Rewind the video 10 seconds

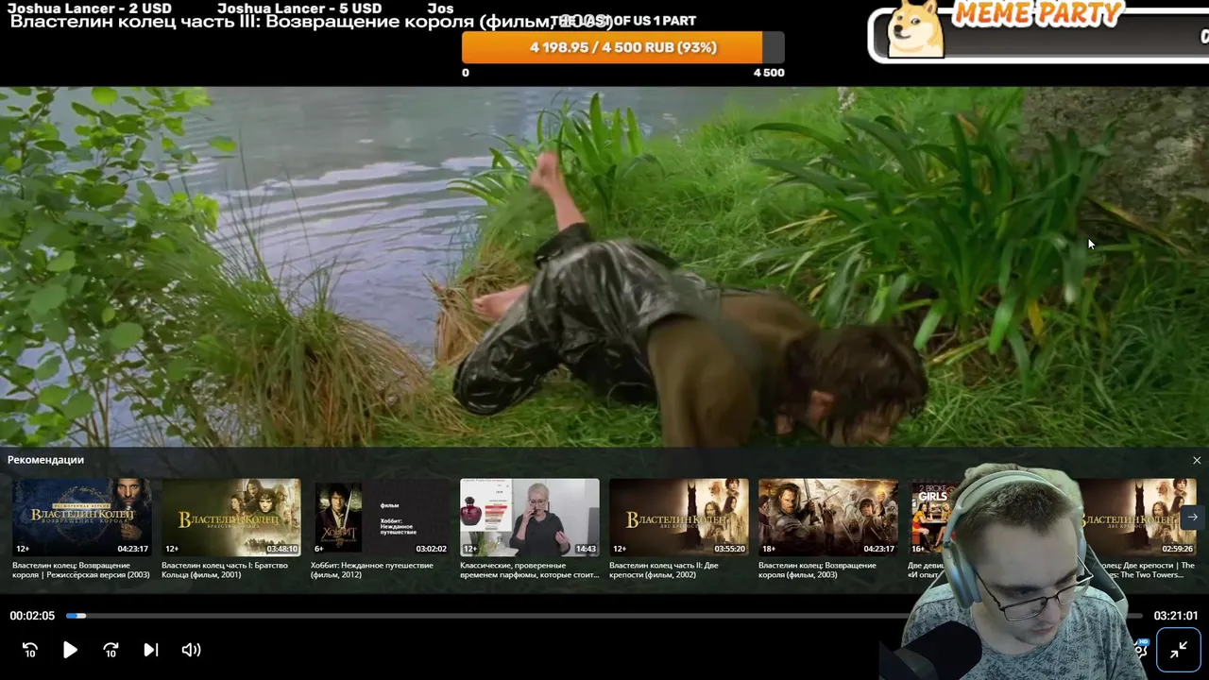tap(30, 650)
